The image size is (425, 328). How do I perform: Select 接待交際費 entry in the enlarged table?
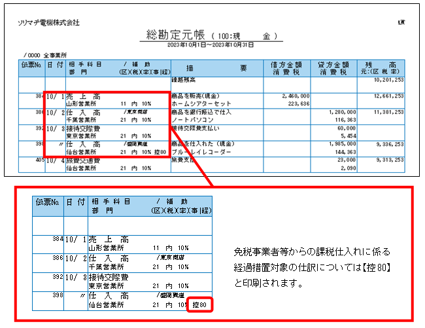tap(109, 278)
